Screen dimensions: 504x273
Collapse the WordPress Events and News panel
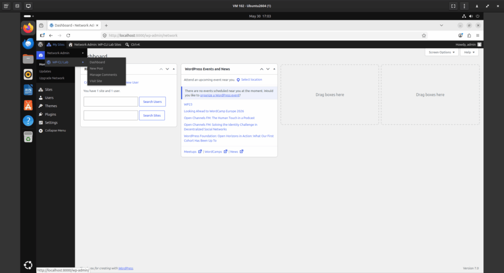[274, 69]
